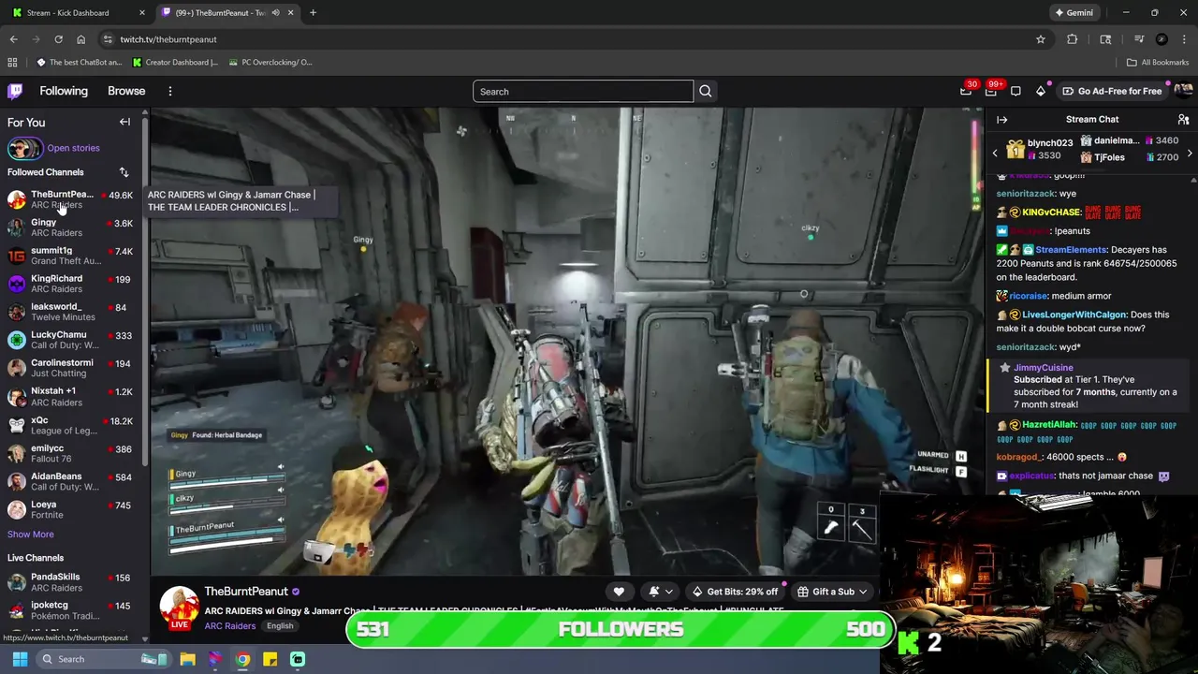Open leaksworld_ channel in sidebar
The width and height of the screenshot is (1198, 674).
coord(72,312)
